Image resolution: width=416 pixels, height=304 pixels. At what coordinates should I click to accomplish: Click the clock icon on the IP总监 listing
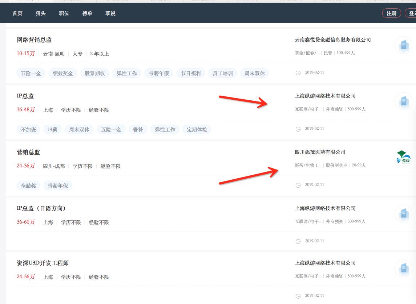[x=298, y=128]
